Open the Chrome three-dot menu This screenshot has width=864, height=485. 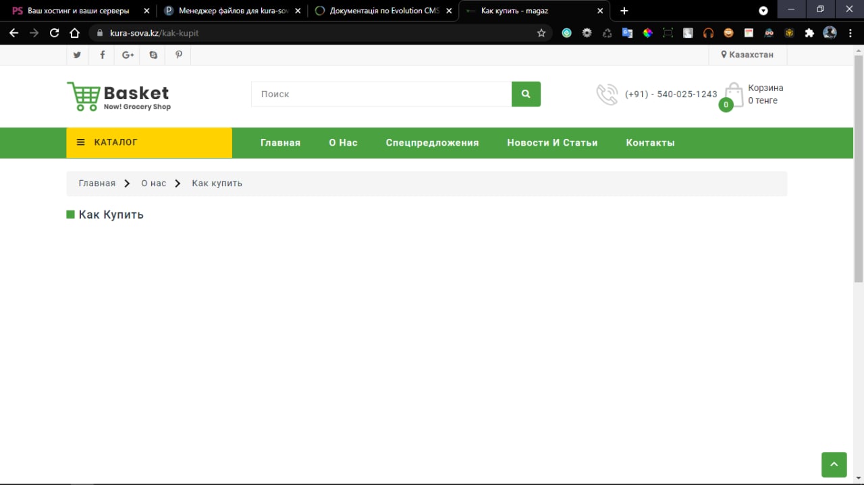[x=852, y=33]
